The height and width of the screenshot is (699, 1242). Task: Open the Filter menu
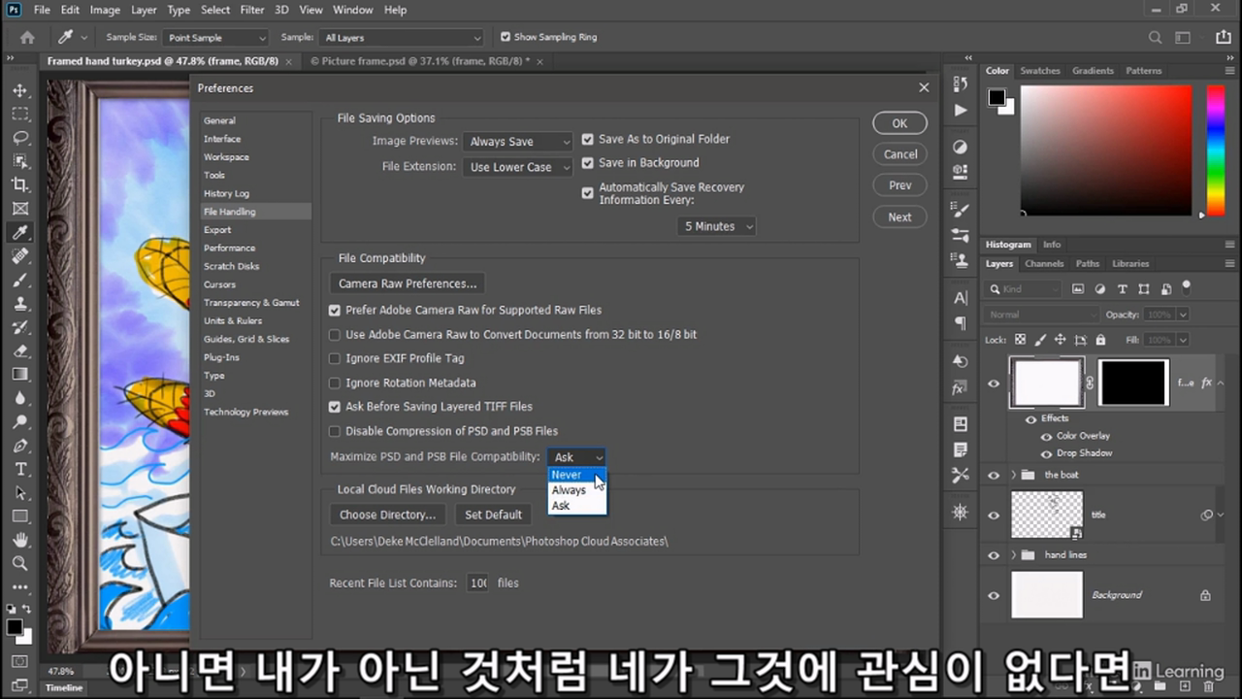click(252, 10)
